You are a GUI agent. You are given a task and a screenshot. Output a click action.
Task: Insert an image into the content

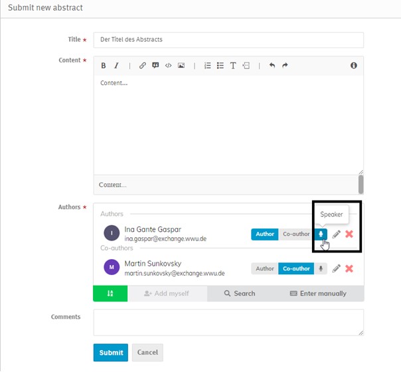coord(181,66)
